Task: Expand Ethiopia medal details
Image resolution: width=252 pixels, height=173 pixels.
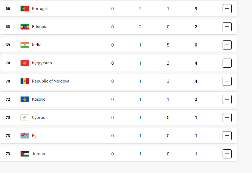Action: [x=227, y=27]
